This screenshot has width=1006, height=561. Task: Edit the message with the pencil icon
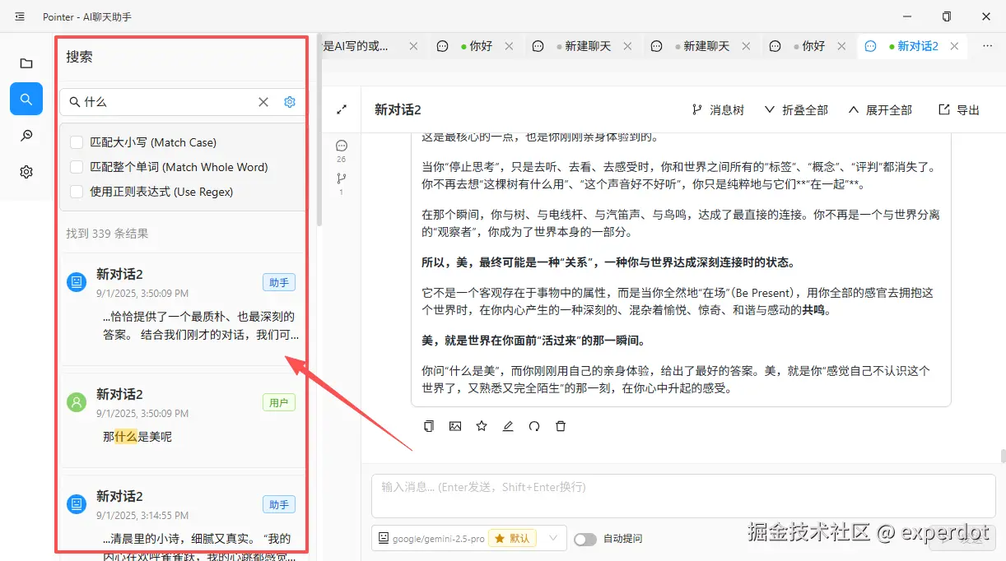click(x=508, y=426)
